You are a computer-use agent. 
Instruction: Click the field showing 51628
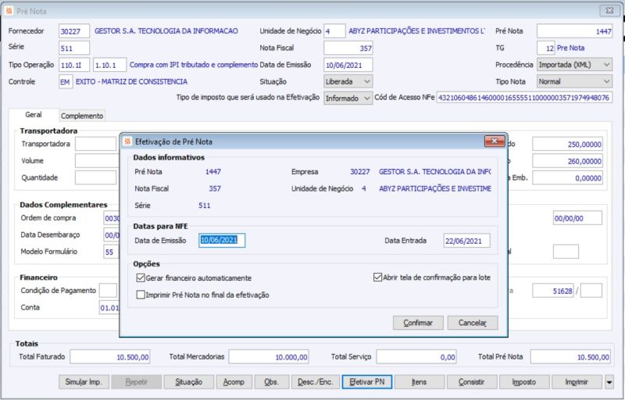click(x=553, y=291)
